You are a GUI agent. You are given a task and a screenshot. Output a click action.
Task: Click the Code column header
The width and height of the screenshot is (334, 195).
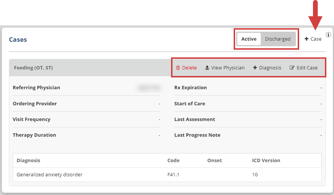173,161
